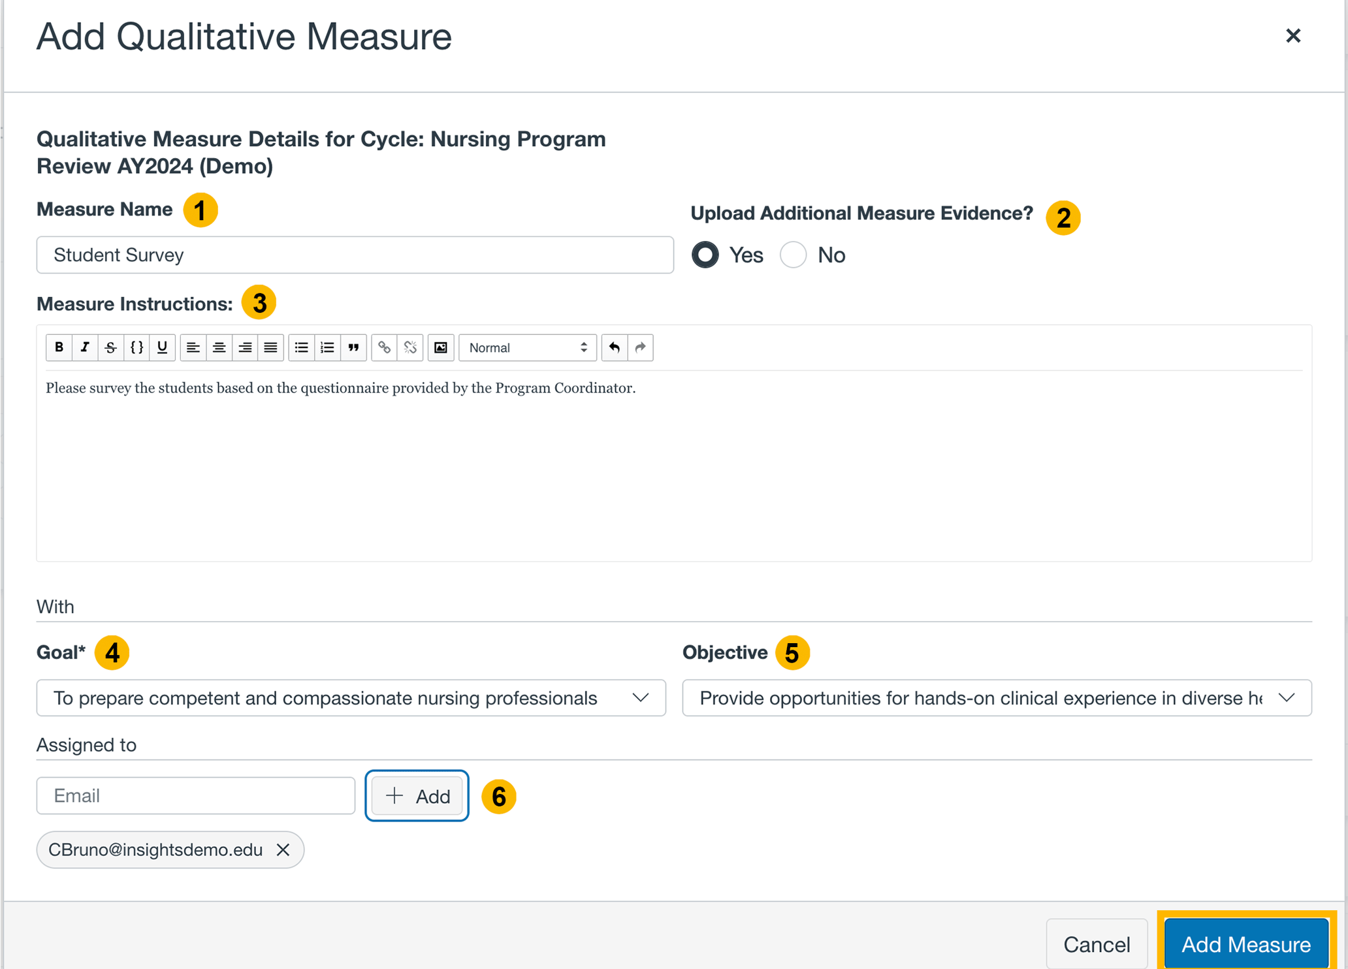Insert a blockquote in the instructions
This screenshot has height=969, width=1348.
coord(353,347)
